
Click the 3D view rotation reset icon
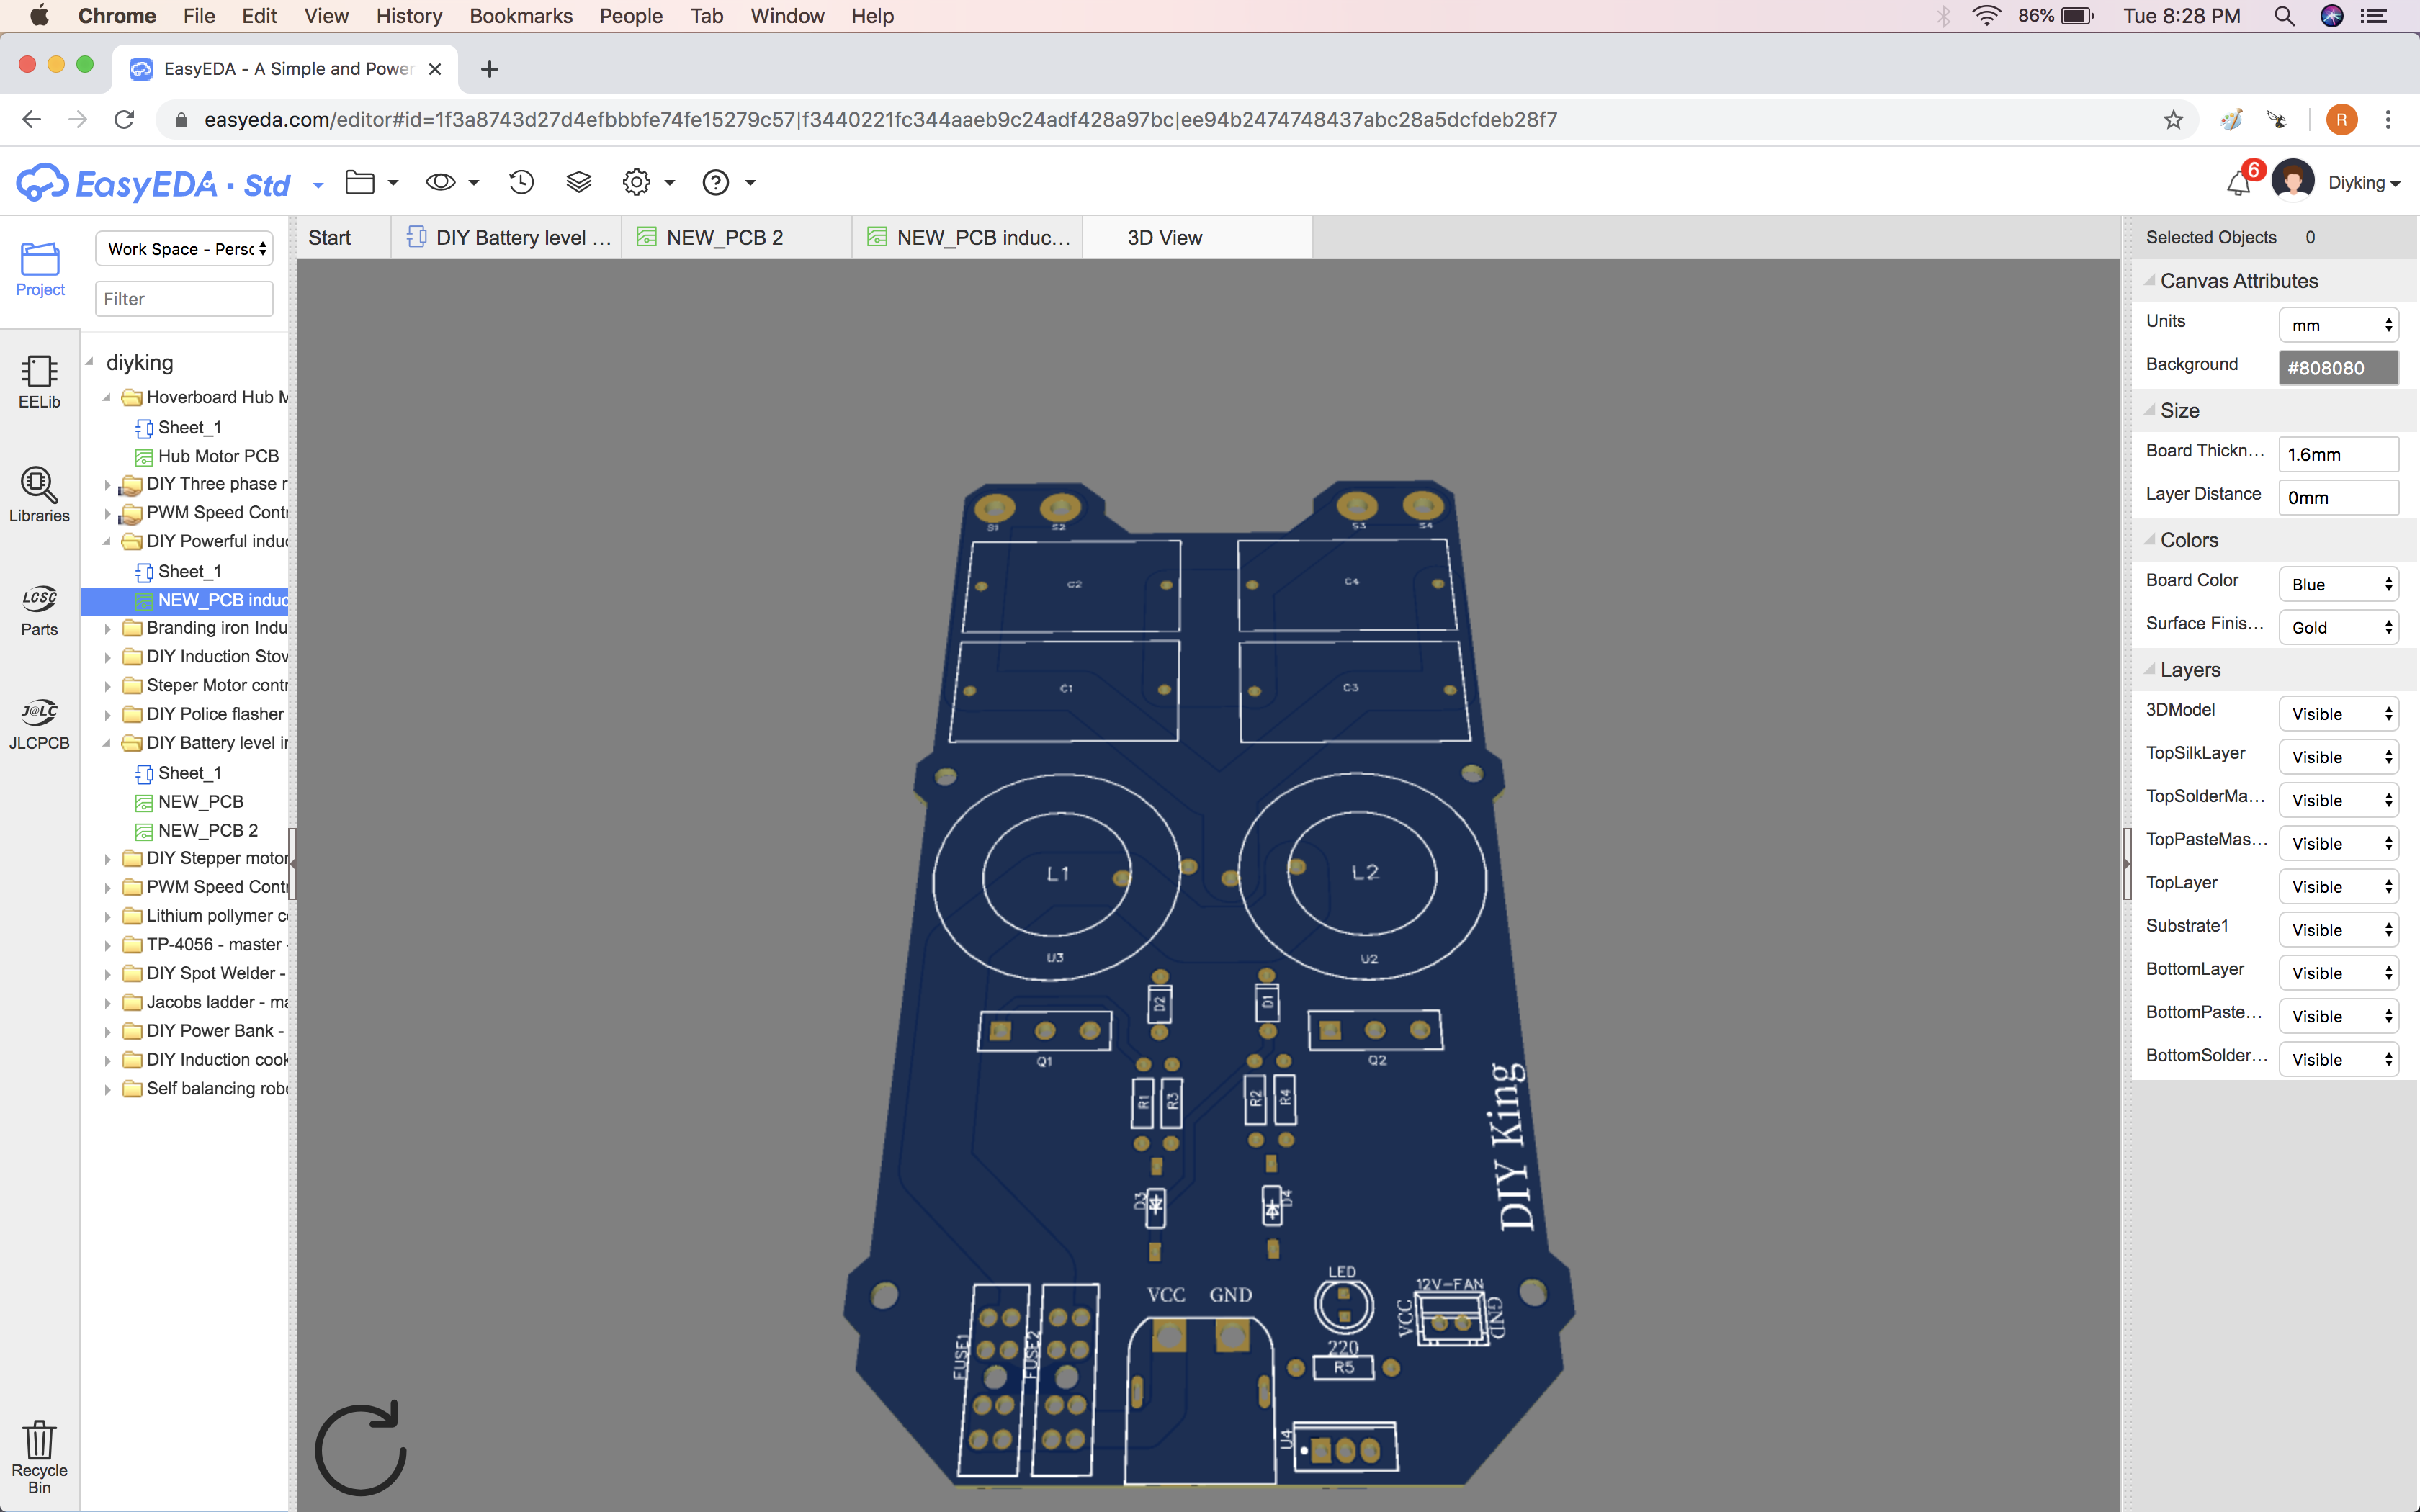[360, 1447]
